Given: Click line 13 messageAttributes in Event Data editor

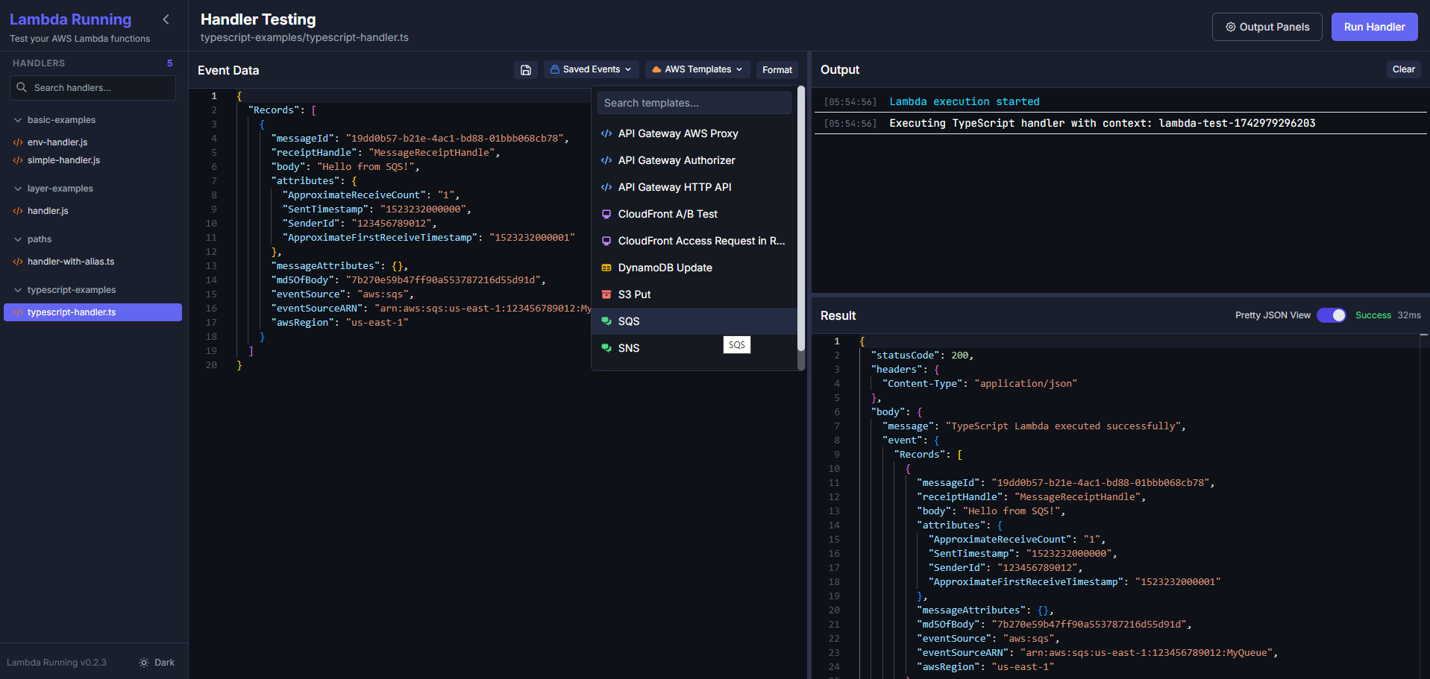Looking at the screenshot, I should click(x=339, y=266).
